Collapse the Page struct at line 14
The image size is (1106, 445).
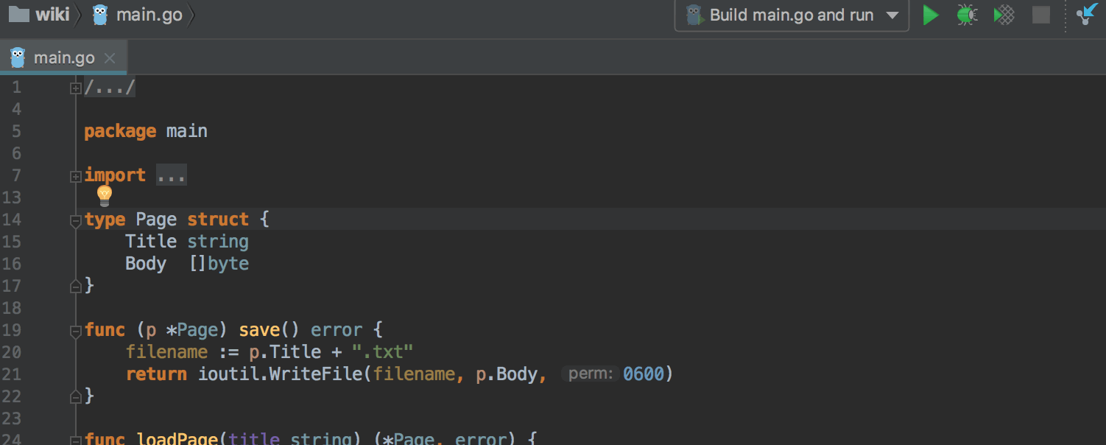tap(75, 220)
